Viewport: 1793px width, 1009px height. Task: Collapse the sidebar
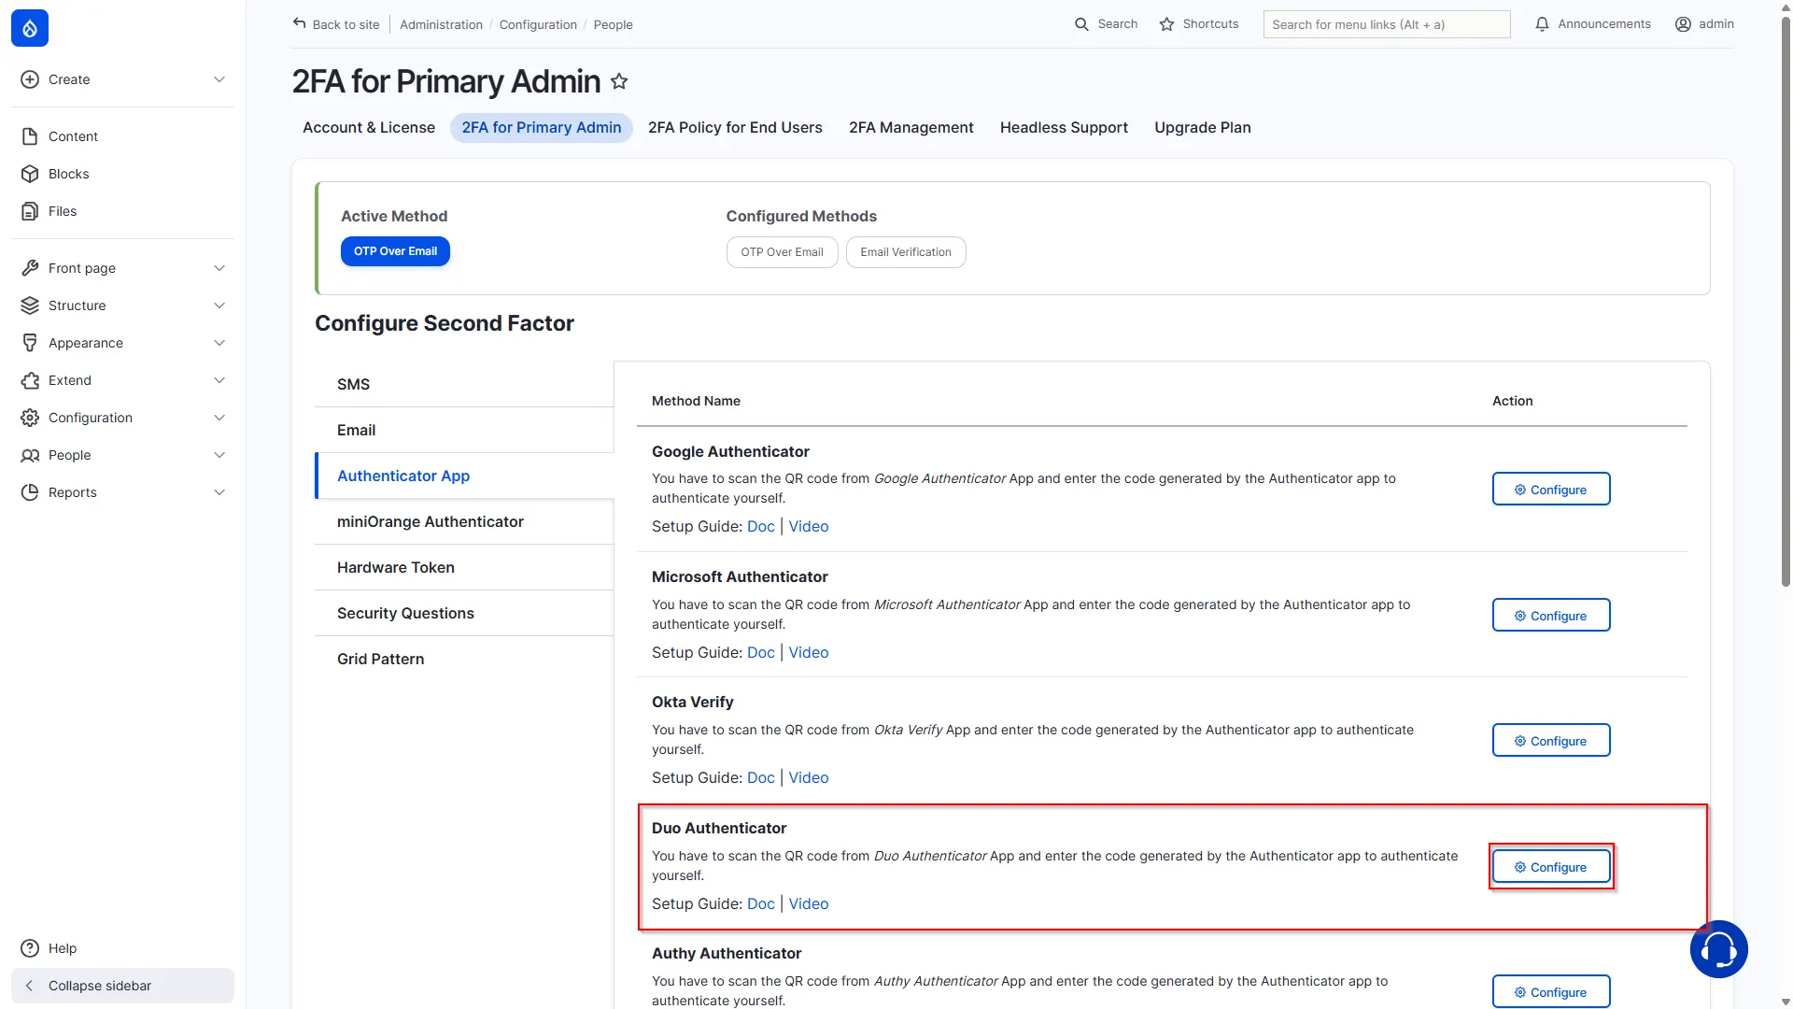click(122, 986)
